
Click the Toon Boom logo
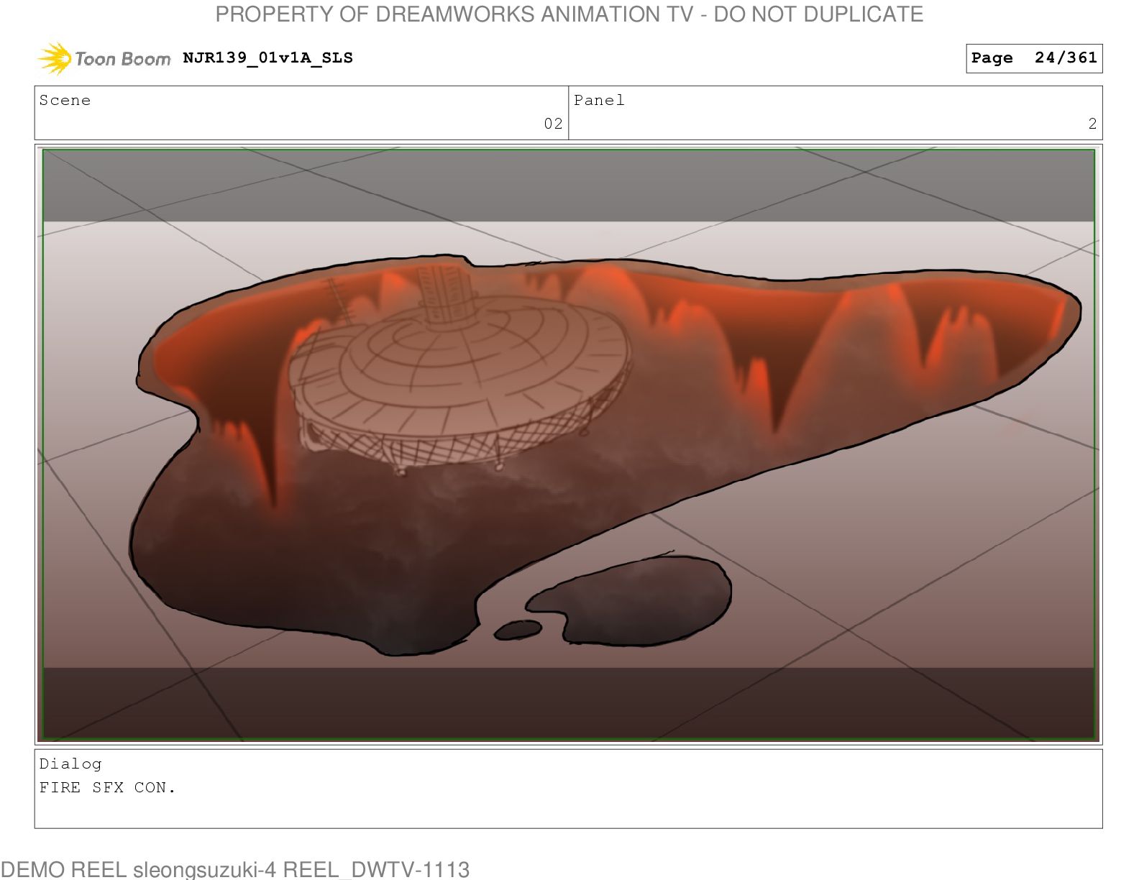(x=104, y=58)
